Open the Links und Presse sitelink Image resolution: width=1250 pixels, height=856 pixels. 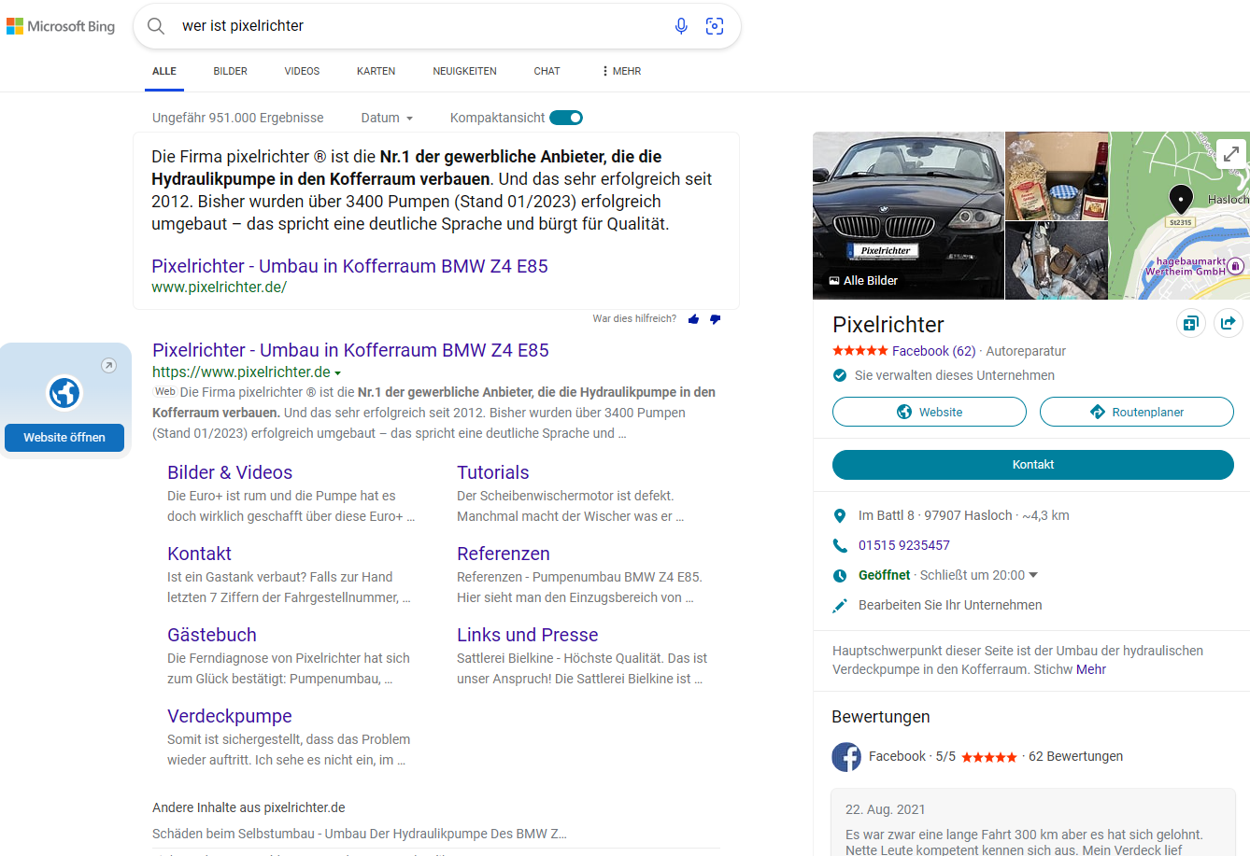coord(528,635)
